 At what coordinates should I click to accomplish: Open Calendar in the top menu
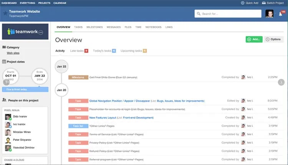(60, 3)
